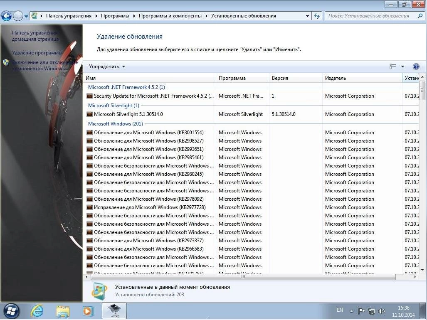Sort by 'Издатель' column header
The image size is (427, 320).
[x=362, y=78]
